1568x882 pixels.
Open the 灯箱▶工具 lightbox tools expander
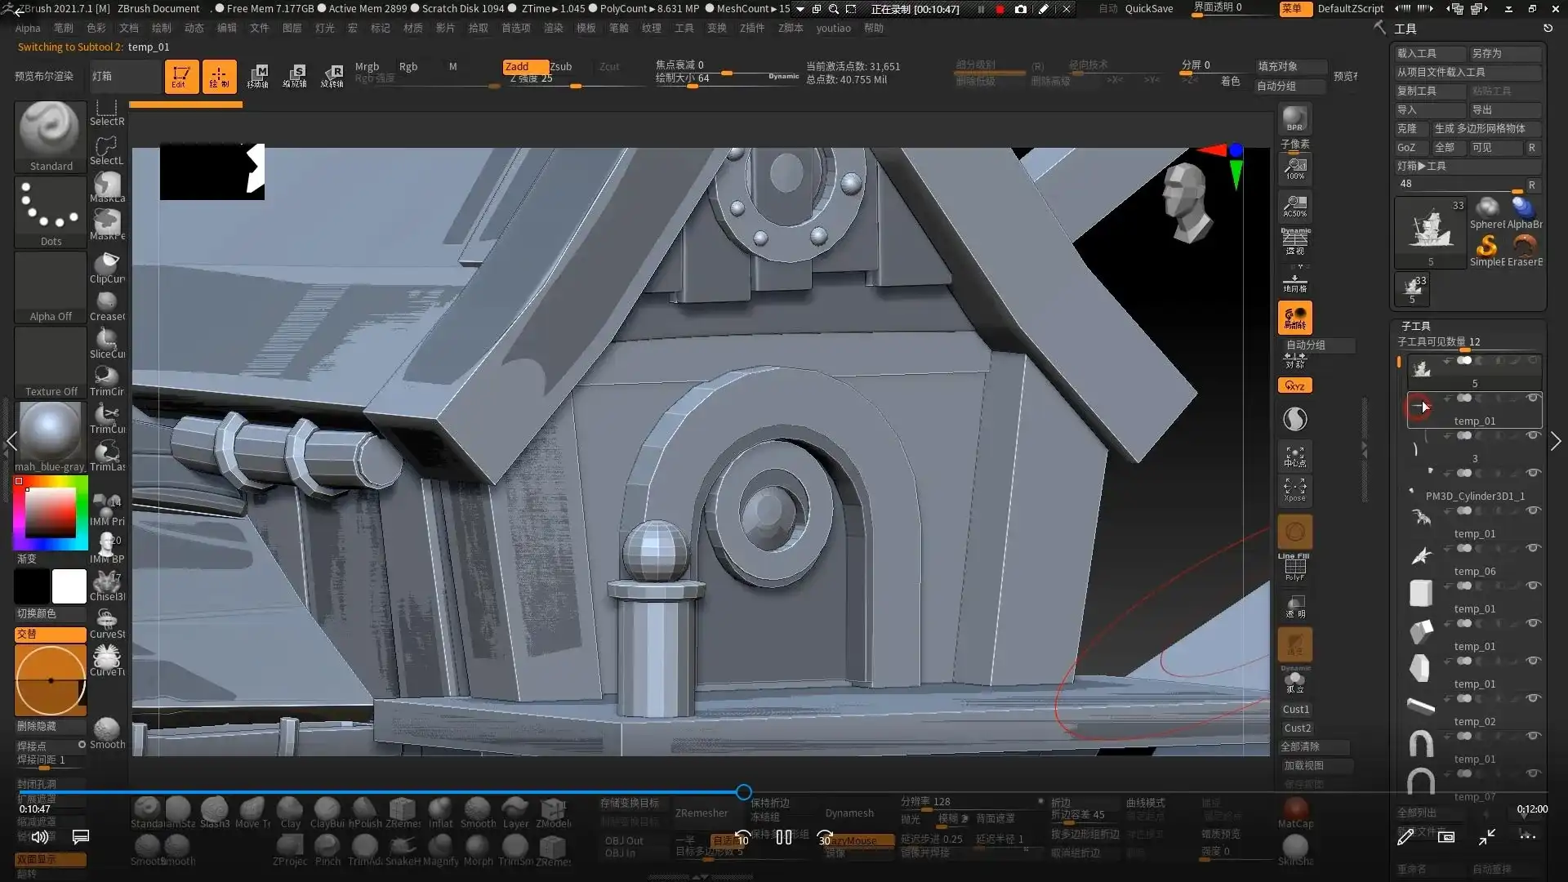tap(1422, 166)
